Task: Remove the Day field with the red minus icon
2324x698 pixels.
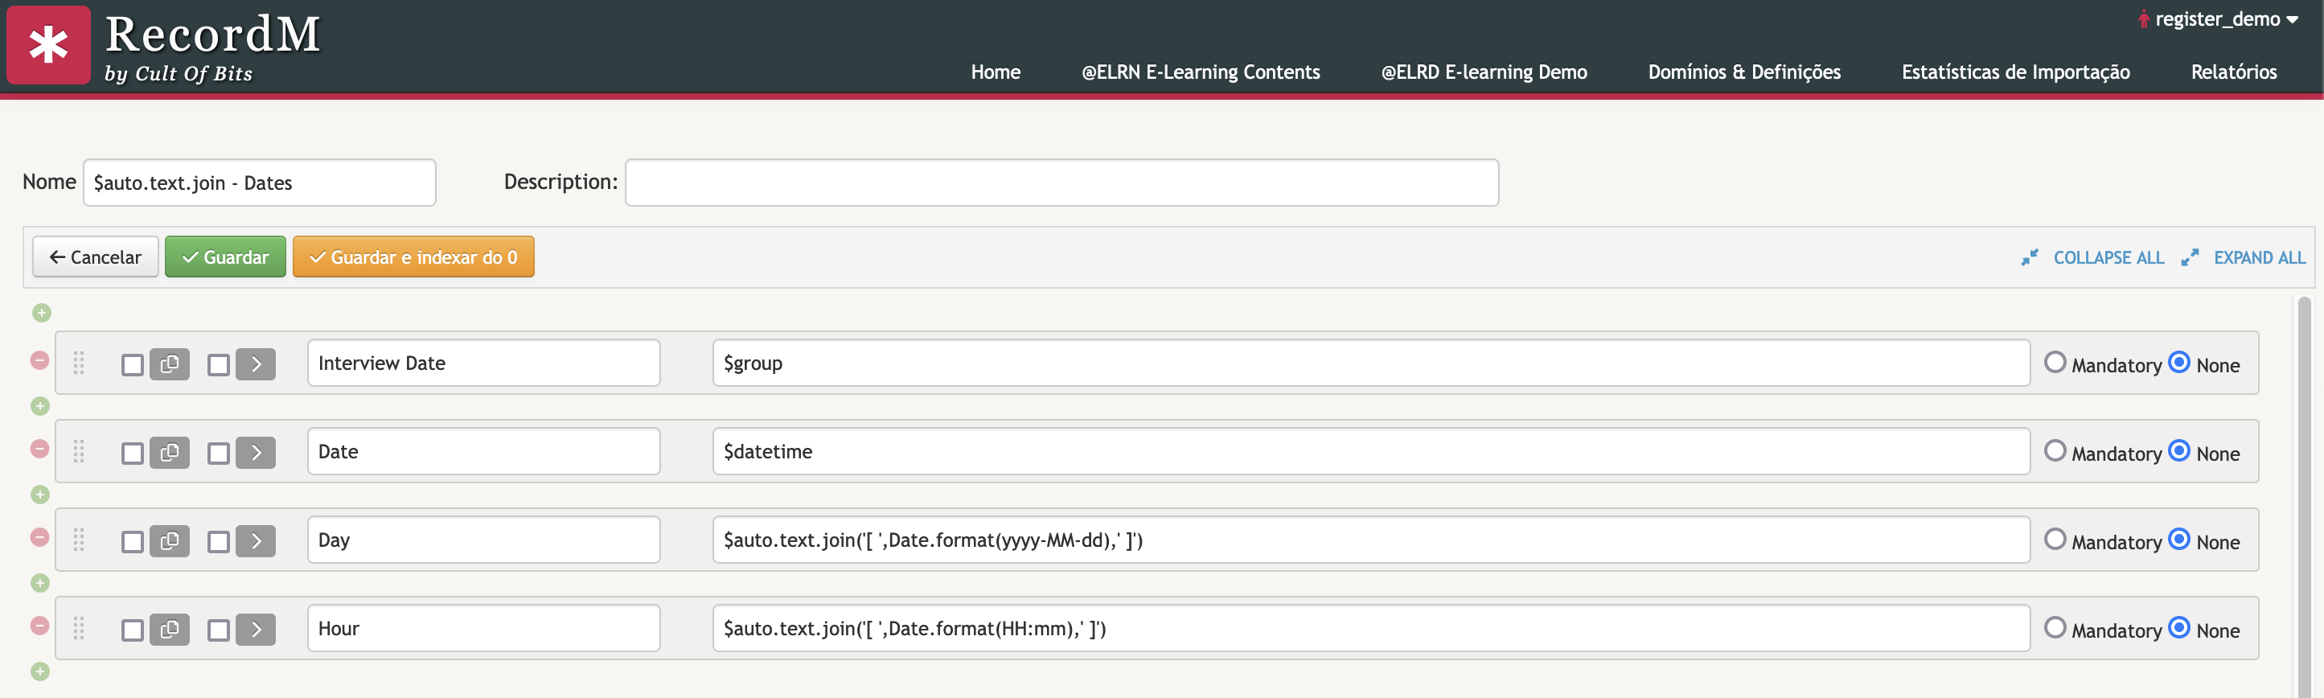Action: tap(39, 537)
